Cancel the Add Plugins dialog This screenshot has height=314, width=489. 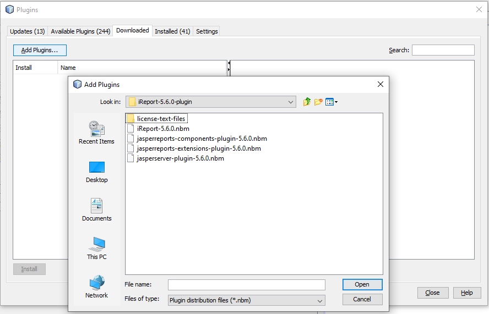click(362, 299)
